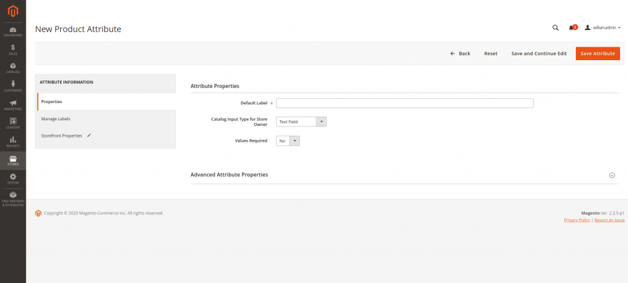Open the Reports bar chart icon
628x283 pixels.
coord(13,141)
